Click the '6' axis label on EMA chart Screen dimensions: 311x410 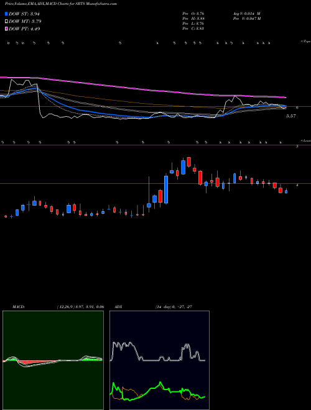[297, 107]
